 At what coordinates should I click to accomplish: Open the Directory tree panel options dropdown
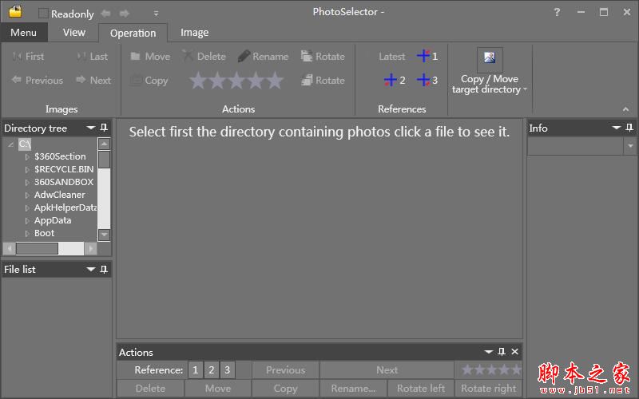tap(91, 128)
